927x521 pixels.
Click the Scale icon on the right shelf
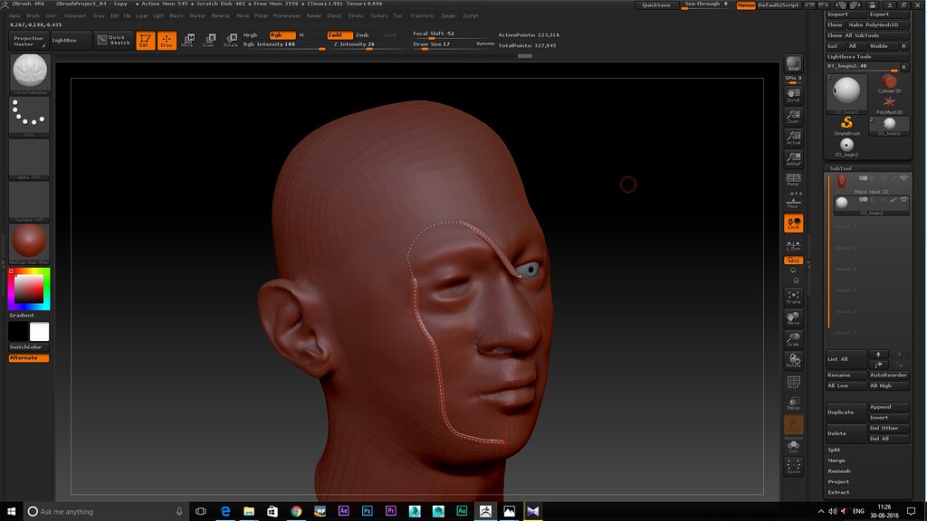point(793,336)
